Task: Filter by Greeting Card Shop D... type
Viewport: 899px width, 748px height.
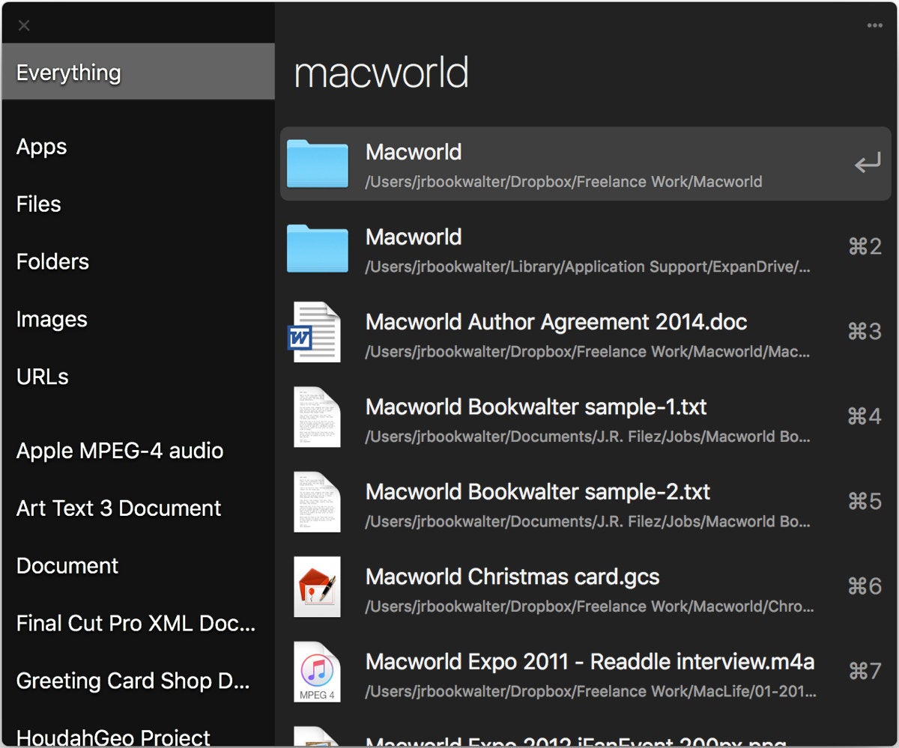Action: click(x=133, y=681)
